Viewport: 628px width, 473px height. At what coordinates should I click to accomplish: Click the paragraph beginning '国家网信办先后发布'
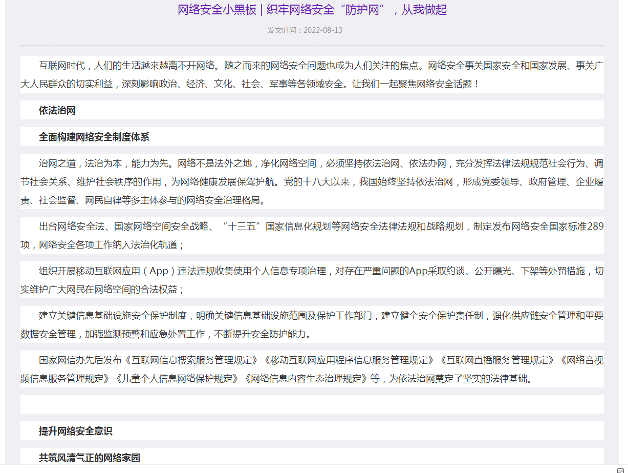(x=312, y=369)
